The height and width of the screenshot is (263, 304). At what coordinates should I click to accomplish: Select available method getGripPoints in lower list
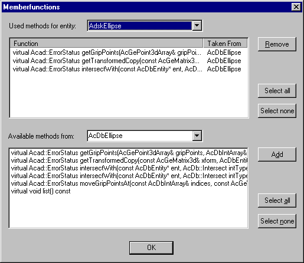(x=129, y=153)
